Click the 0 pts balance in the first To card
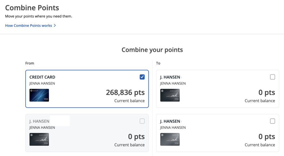The image size is (284, 156). 267,93
